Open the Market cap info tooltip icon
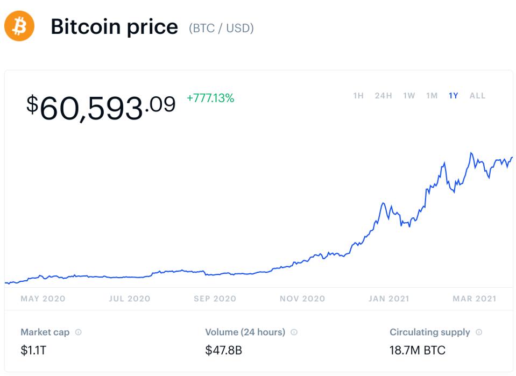This screenshot has height=376, width=516. 79,332
